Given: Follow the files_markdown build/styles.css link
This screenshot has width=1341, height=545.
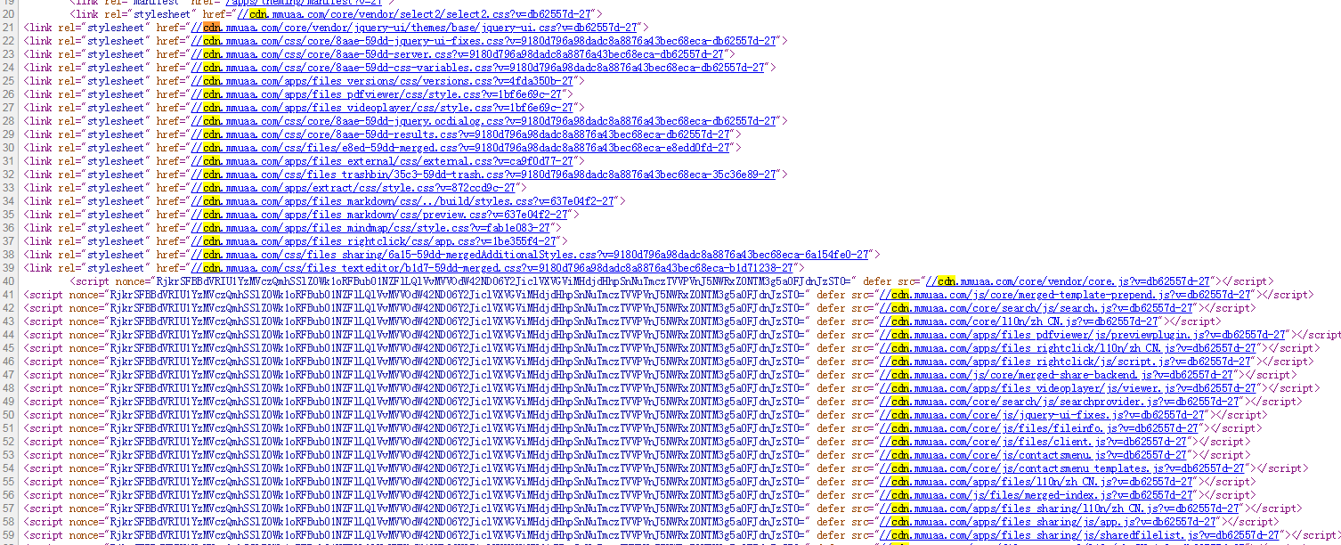Looking at the screenshot, I should (x=403, y=201).
